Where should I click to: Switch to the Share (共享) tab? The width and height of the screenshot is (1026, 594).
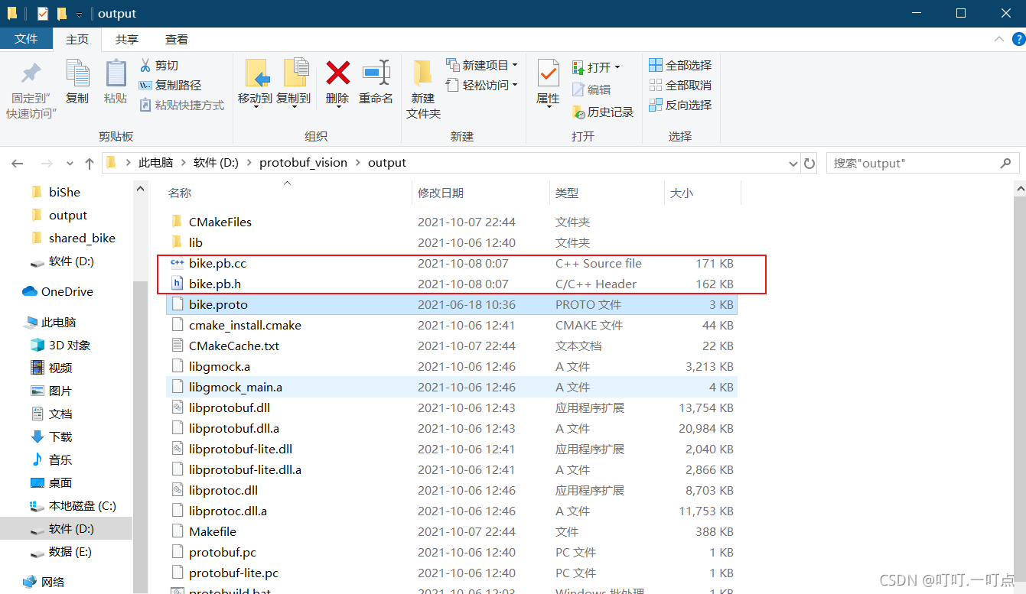(127, 39)
